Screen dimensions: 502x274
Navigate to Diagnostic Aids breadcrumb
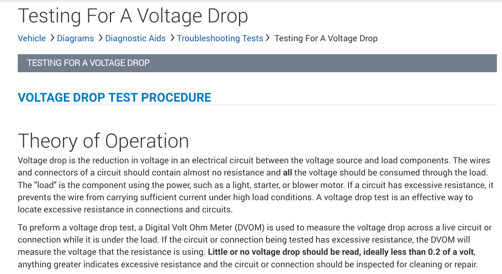(135, 38)
